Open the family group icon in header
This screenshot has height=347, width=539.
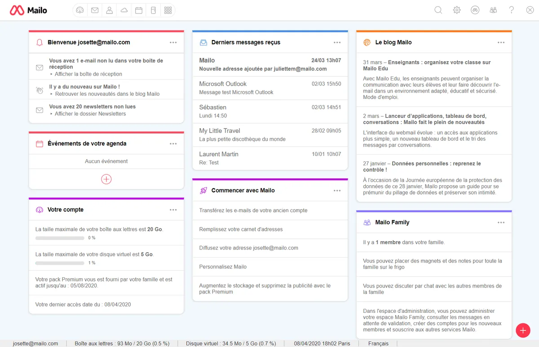click(493, 10)
